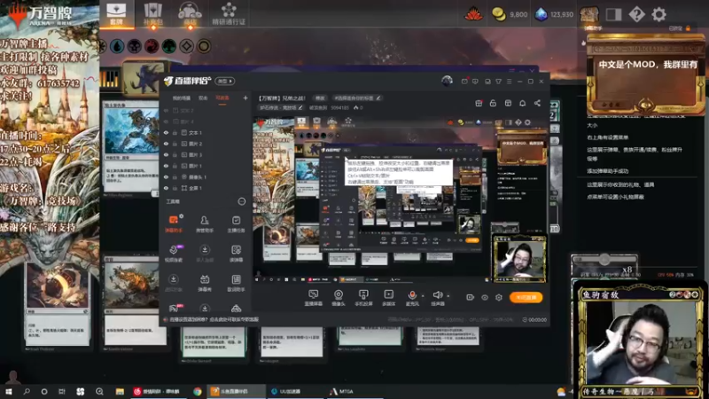The image size is (709, 399).
Task: Edit the stream tags selection field
Action: pos(357,98)
